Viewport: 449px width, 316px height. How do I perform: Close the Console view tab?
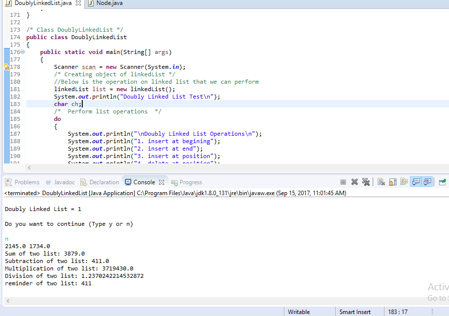point(162,182)
